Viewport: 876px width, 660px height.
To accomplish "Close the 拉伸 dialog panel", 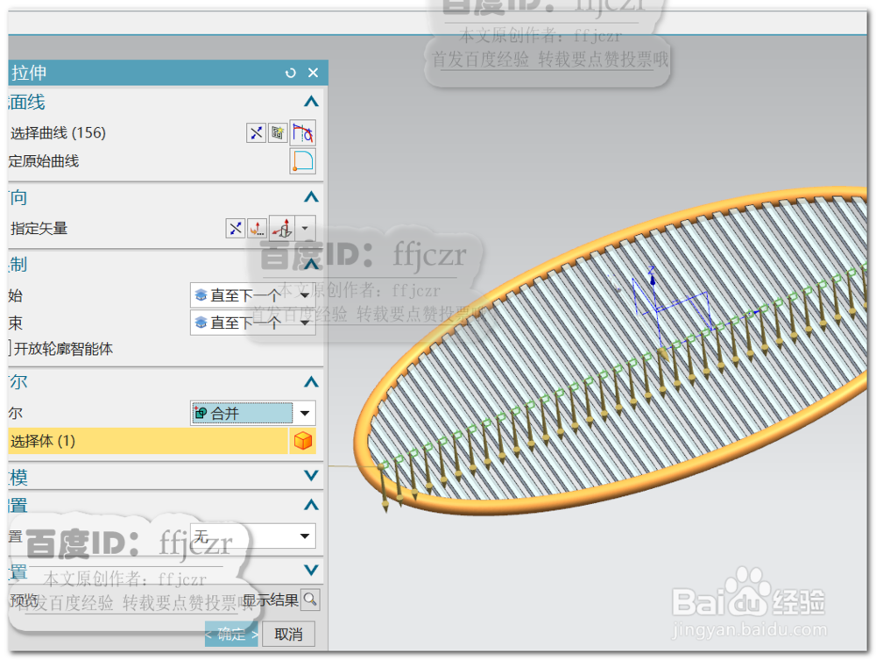I will pos(313,73).
